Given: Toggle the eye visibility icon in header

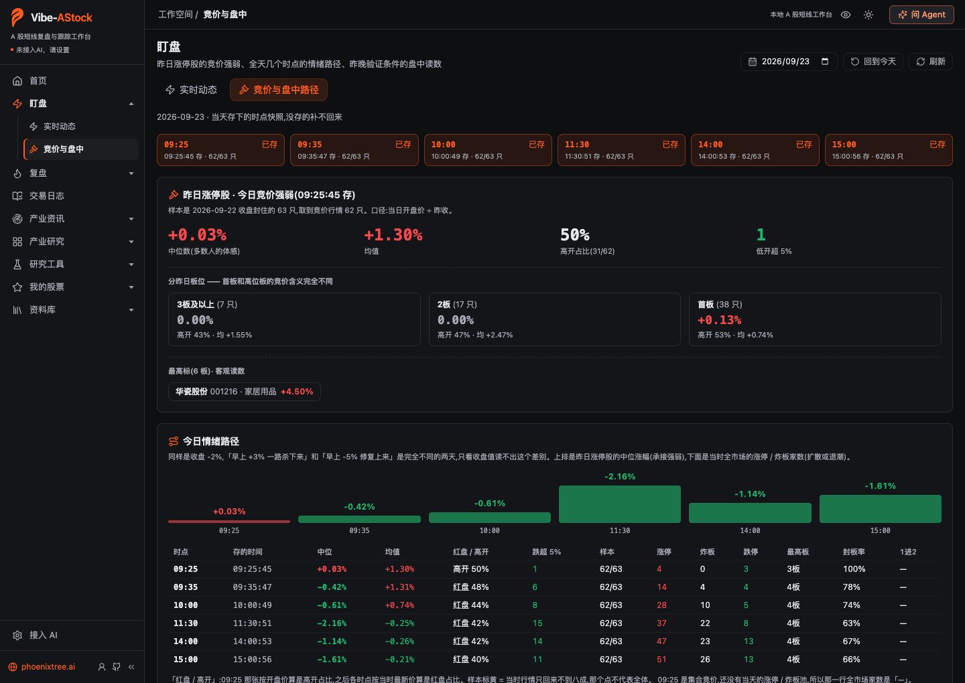Looking at the screenshot, I should pos(846,15).
